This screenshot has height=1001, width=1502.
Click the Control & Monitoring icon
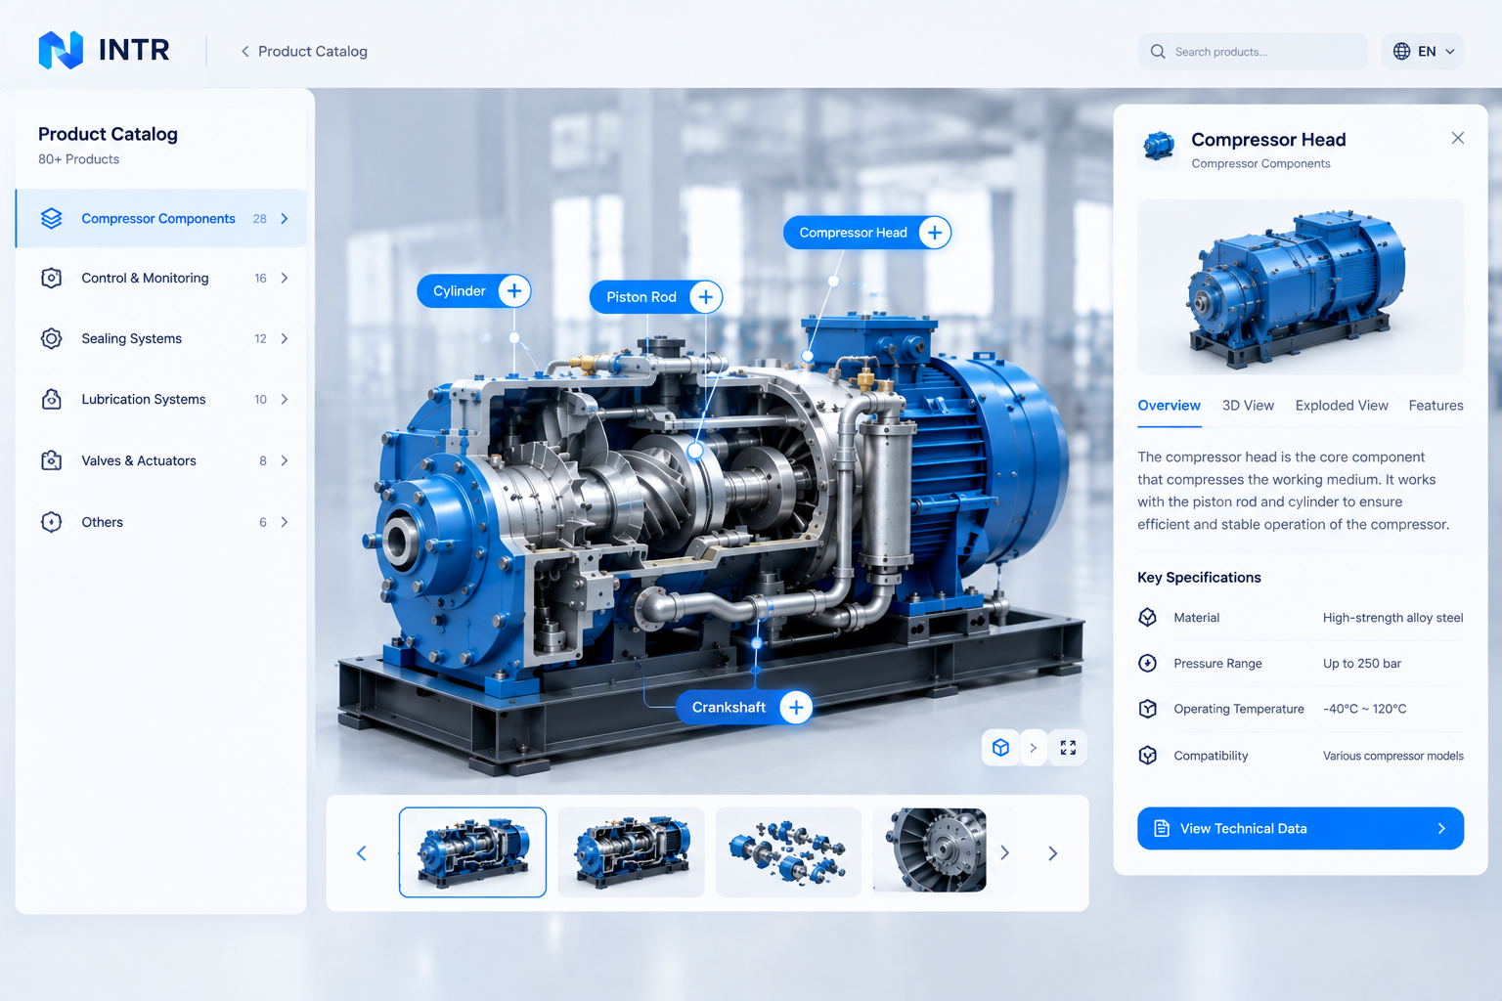point(52,279)
